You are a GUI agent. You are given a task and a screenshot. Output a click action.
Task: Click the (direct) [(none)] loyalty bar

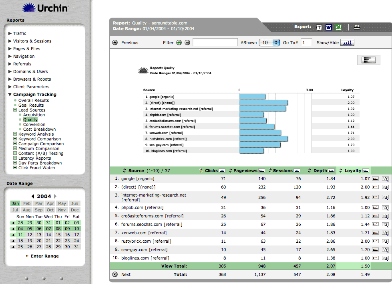(263, 103)
